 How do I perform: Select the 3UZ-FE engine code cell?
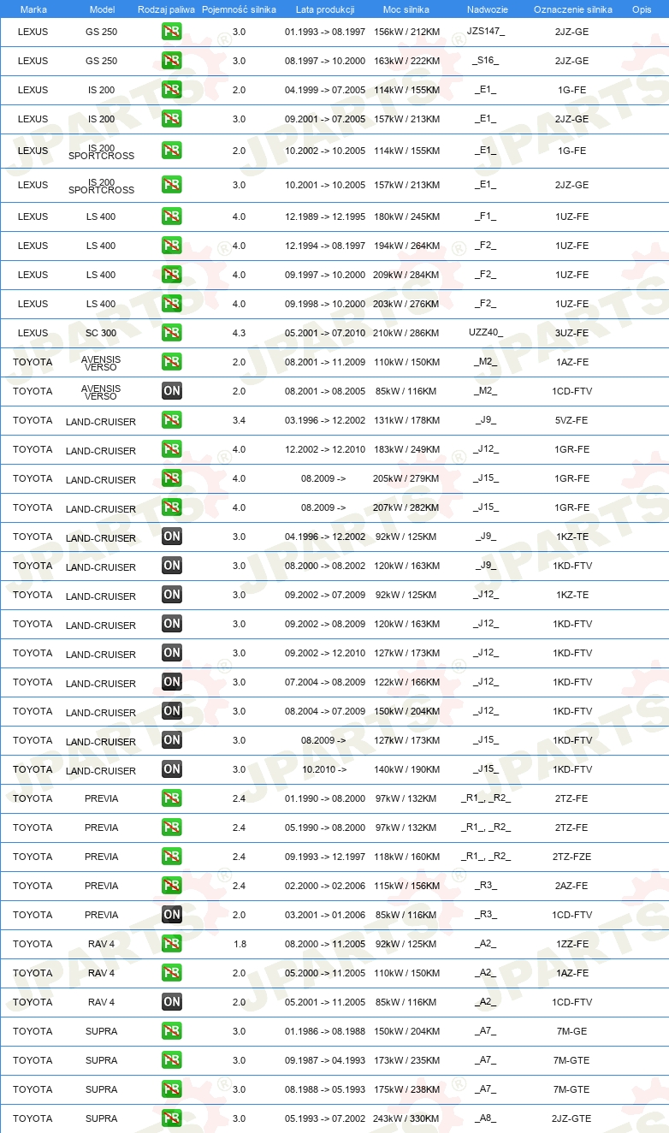point(571,333)
